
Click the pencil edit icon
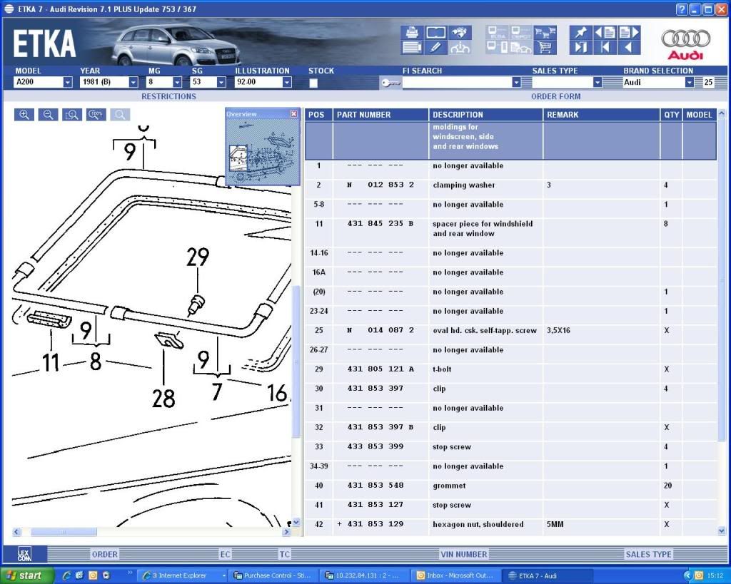(435, 48)
